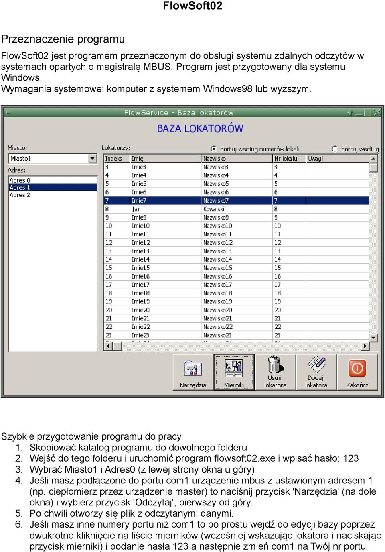This screenshot has width=385, height=552.
Task: Click the horizontal scrollbar thumb
Action: [x=117, y=346]
